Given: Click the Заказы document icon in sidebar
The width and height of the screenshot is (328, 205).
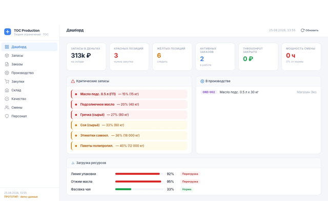Looking at the screenshot, I should click(7, 64).
